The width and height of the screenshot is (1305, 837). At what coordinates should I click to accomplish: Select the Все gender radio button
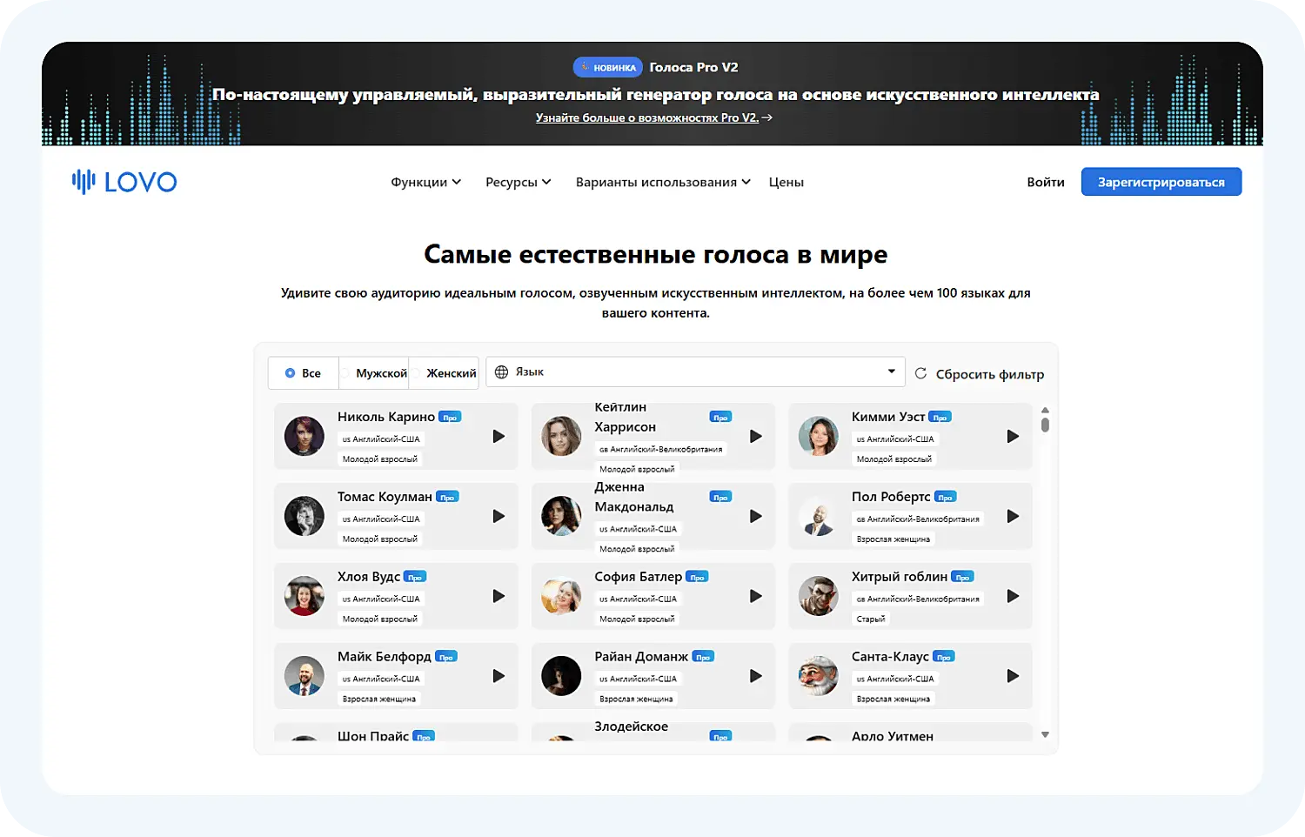point(291,373)
